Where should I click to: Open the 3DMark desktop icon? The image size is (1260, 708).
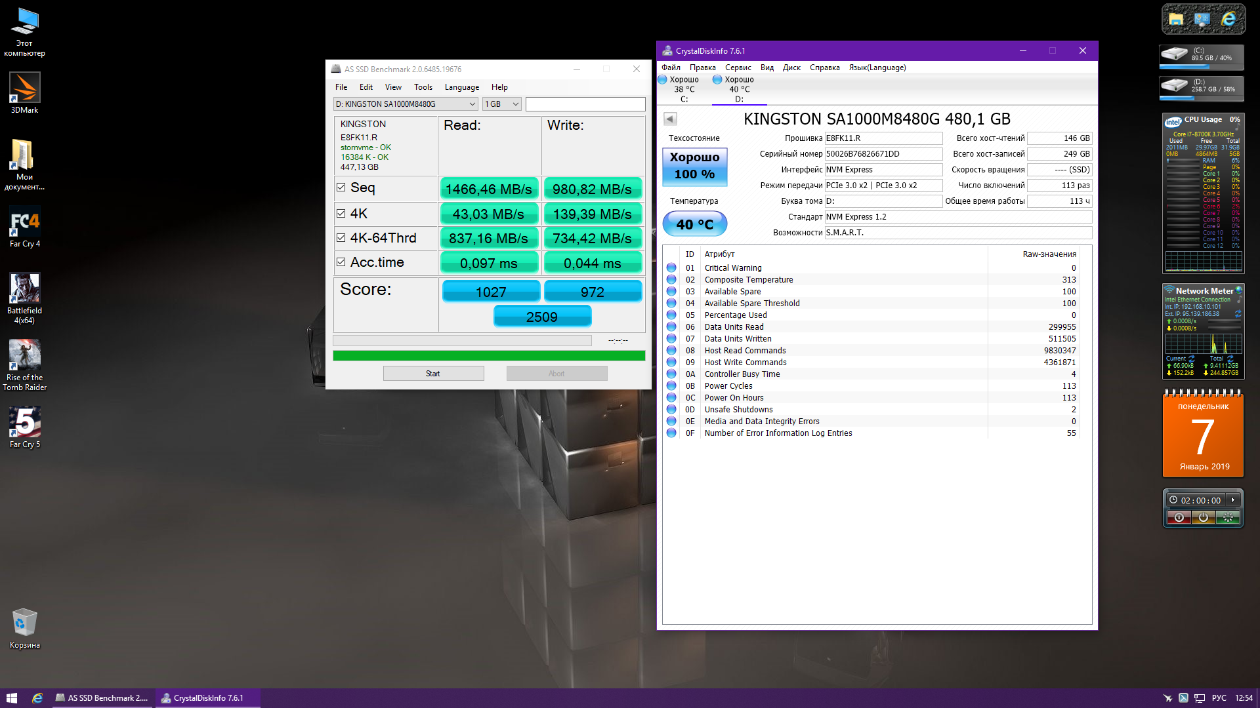coord(24,92)
